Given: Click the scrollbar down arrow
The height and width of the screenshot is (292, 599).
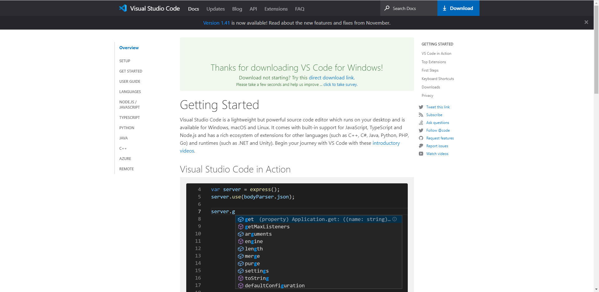Looking at the screenshot, I should pyautogui.click(x=596, y=290).
